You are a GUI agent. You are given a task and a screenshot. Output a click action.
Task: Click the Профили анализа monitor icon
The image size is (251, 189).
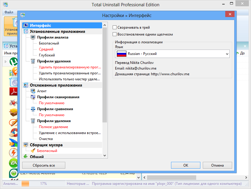coord(33,37)
